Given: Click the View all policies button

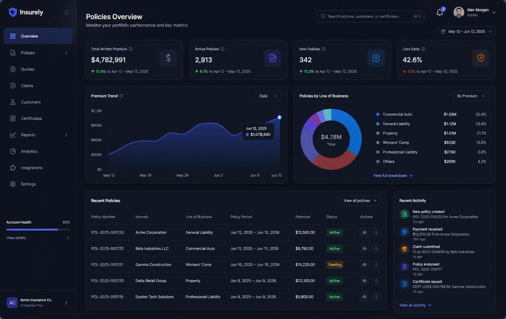Looking at the screenshot, I should point(360,201).
